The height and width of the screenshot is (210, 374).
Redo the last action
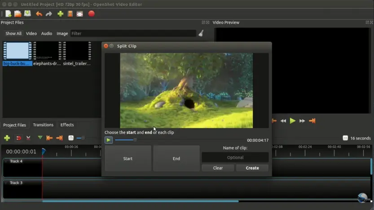click(x=49, y=14)
